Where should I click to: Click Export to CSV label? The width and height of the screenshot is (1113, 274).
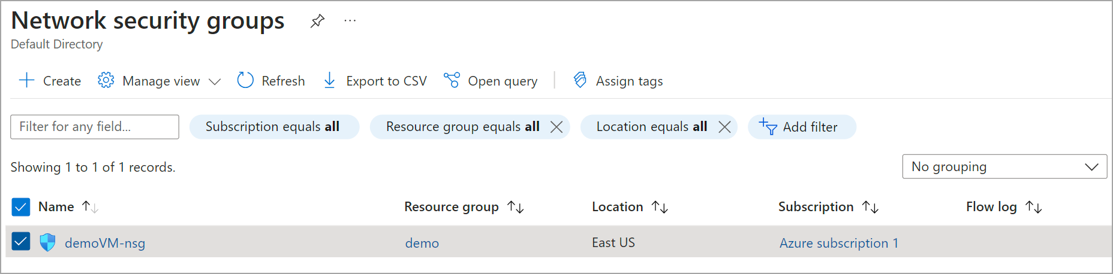click(386, 81)
